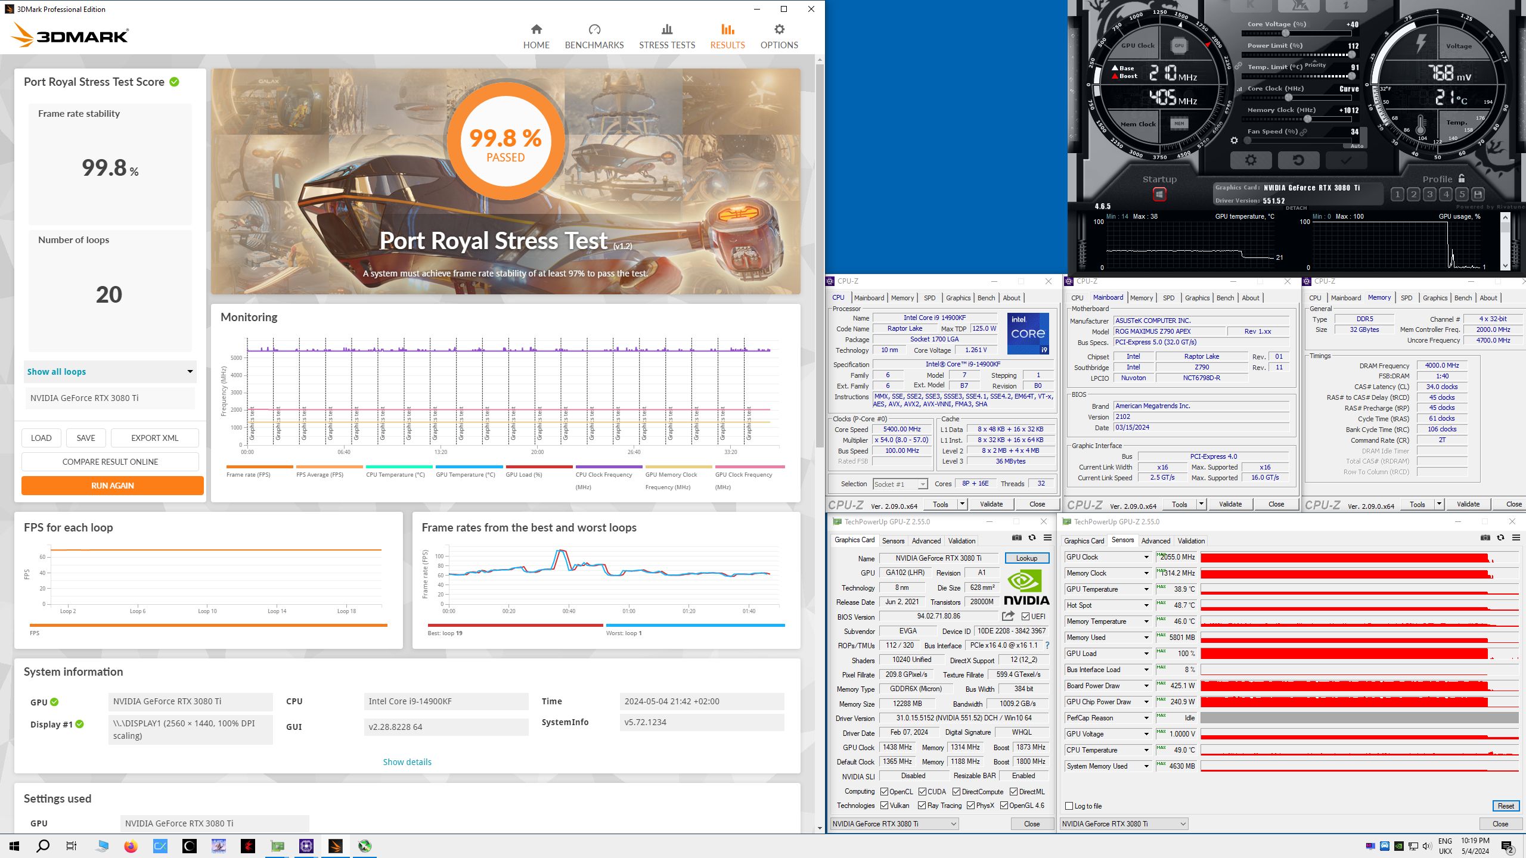Take a screenshot in the GPU-Z Sensors window
Image resolution: width=1526 pixels, height=858 pixels.
point(1485,537)
